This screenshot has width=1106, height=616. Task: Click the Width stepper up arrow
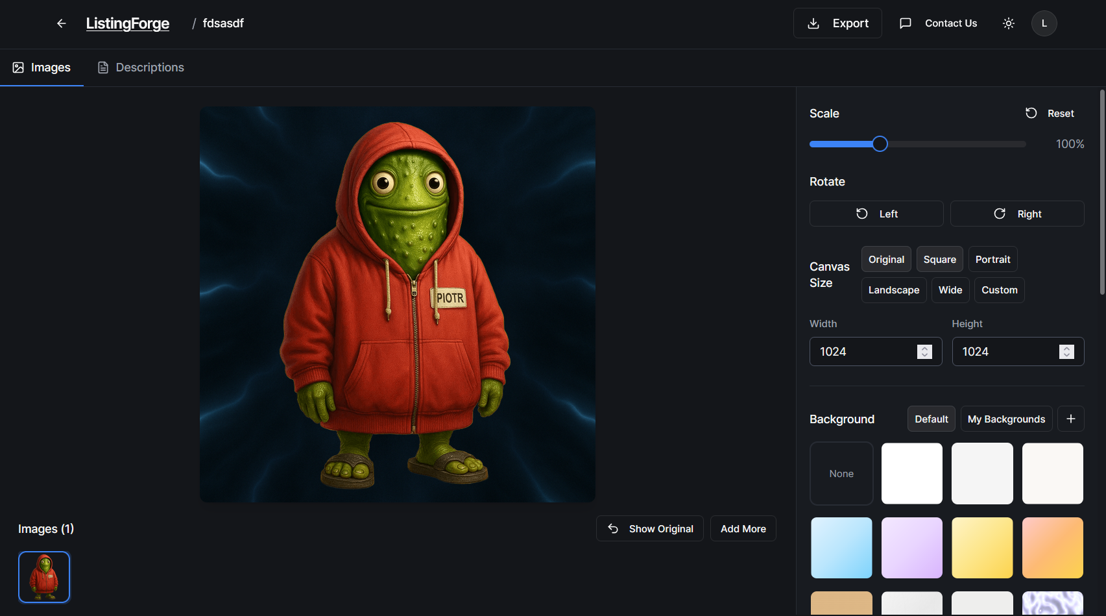click(925, 348)
